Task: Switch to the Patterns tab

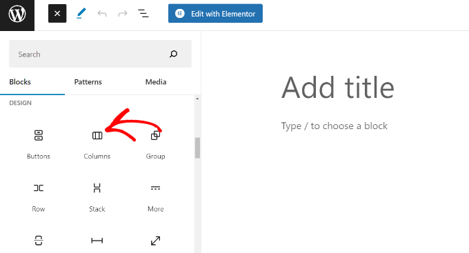Action: [88, 82]
